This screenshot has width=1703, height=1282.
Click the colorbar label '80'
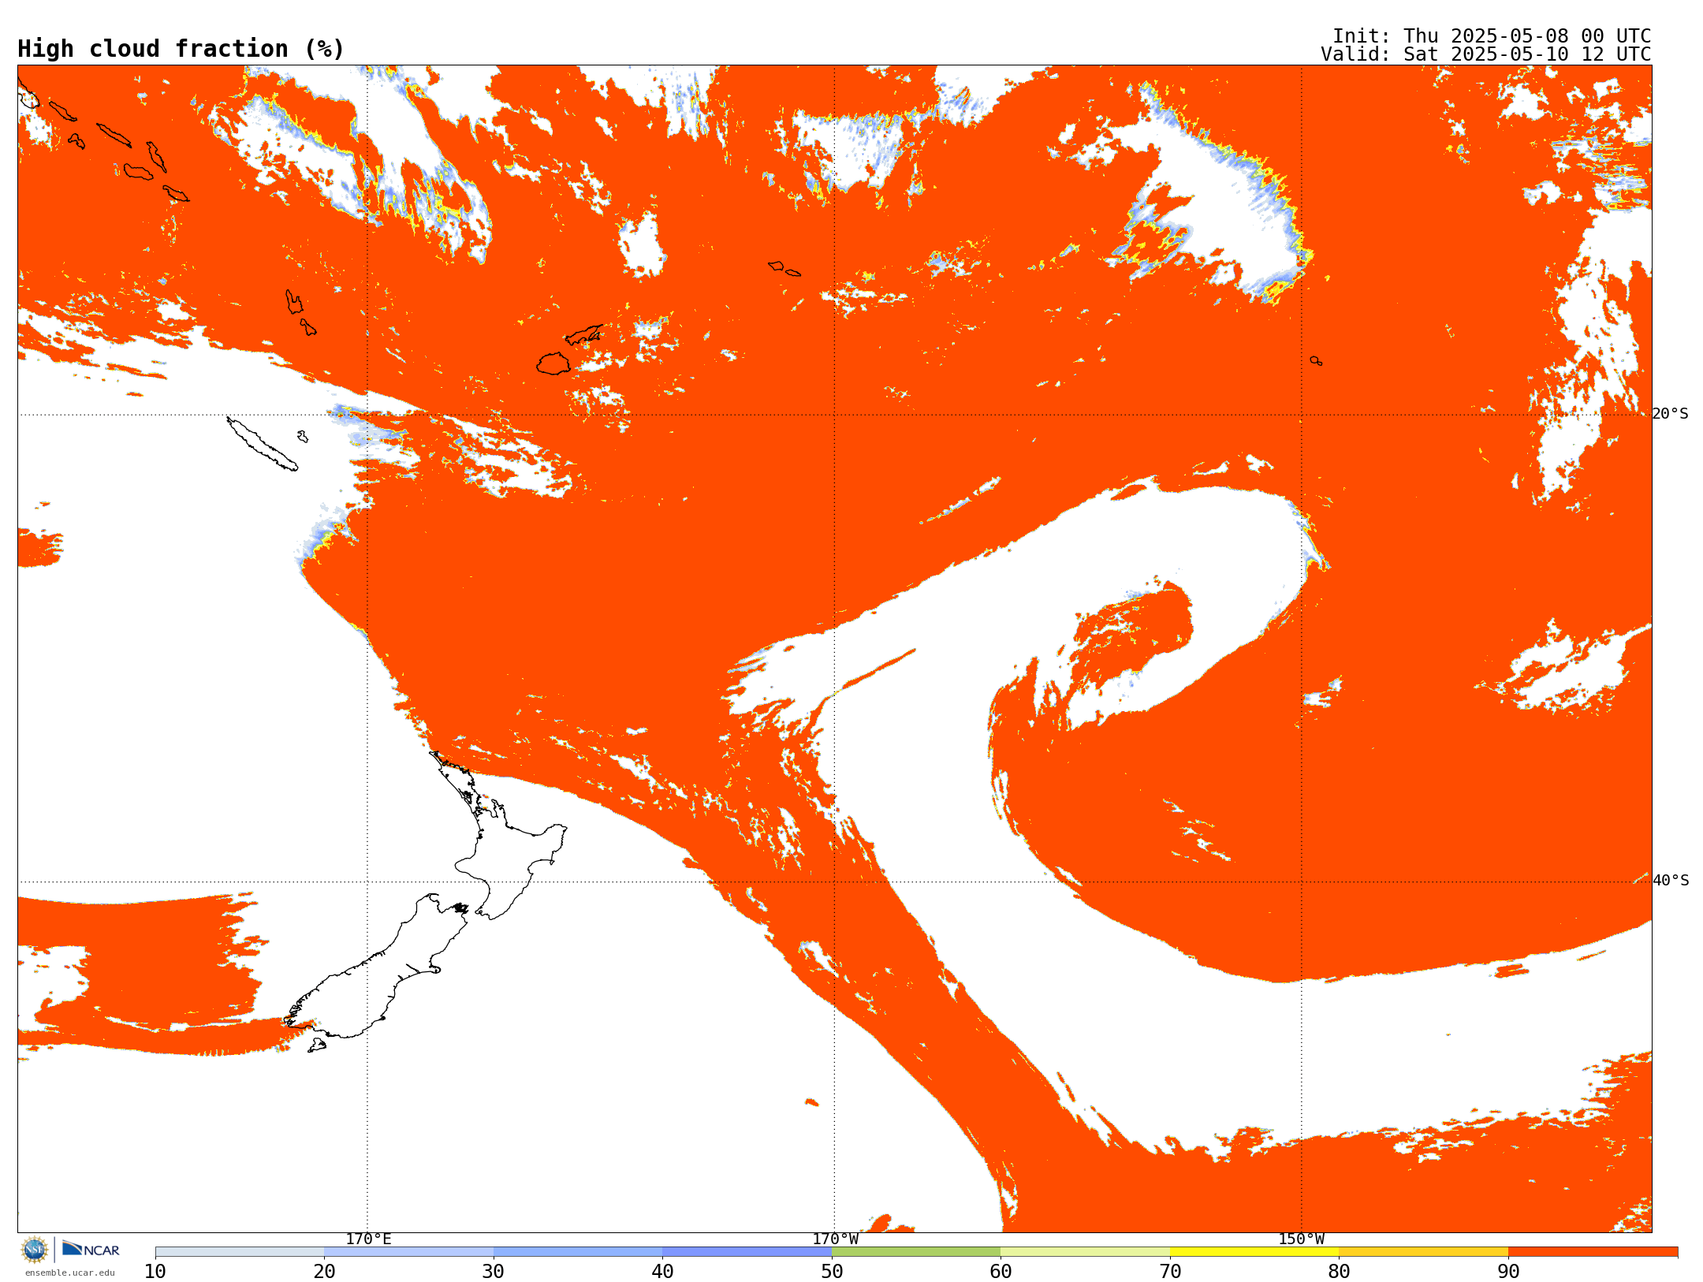pos(1339,1271)
